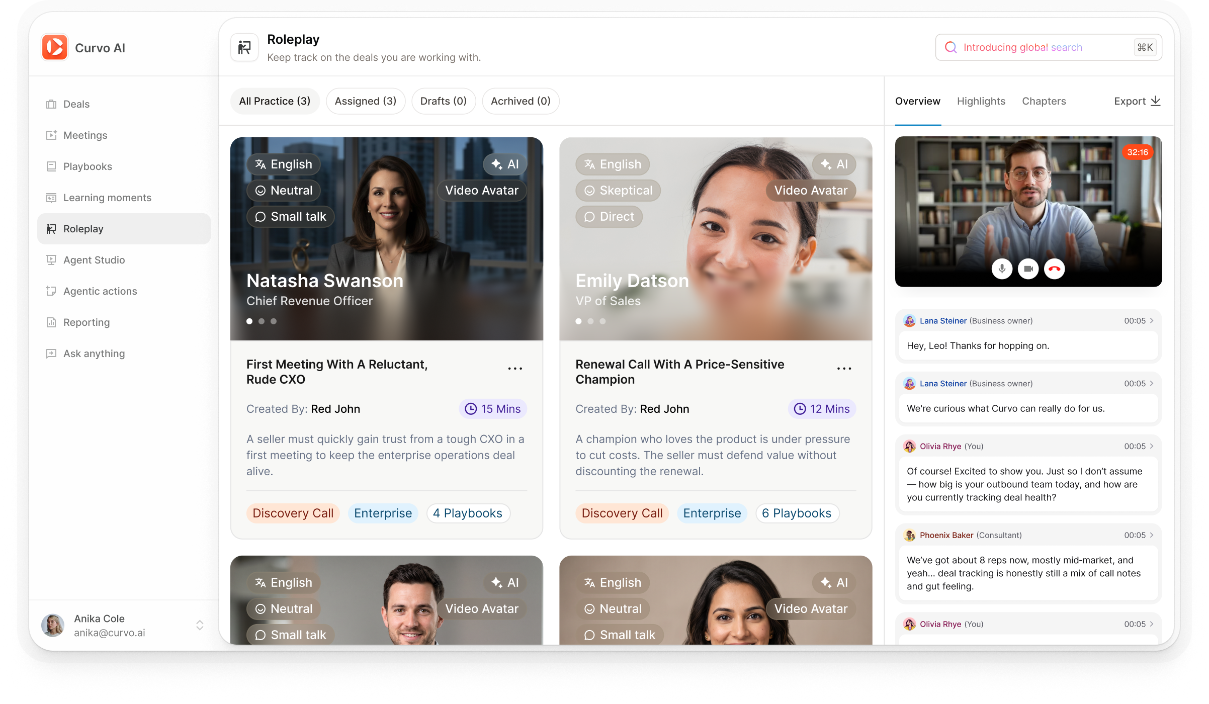The height and width of the screenshot is (704, 1209).
Task: Show Archived (0) roleplays
Action: pos(521,101)
